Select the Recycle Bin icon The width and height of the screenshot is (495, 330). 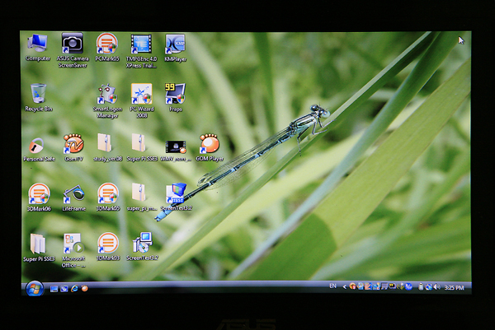tap(39, 97)
